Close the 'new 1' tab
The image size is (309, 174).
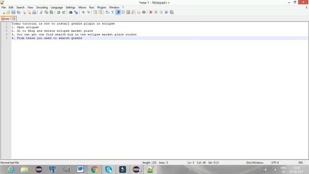coord(14,19)
